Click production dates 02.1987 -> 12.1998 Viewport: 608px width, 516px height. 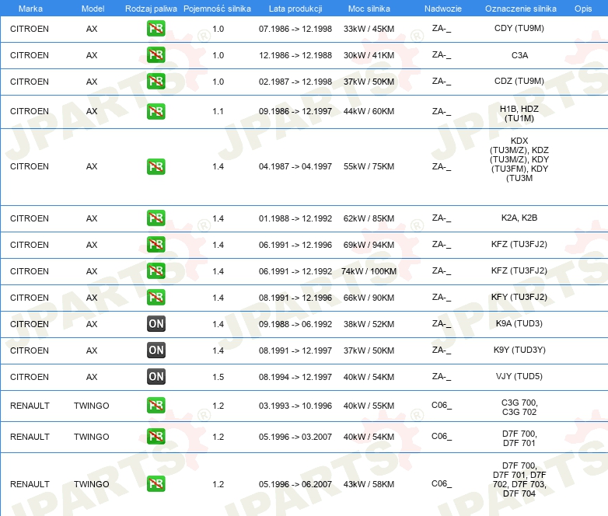point(295,82)
